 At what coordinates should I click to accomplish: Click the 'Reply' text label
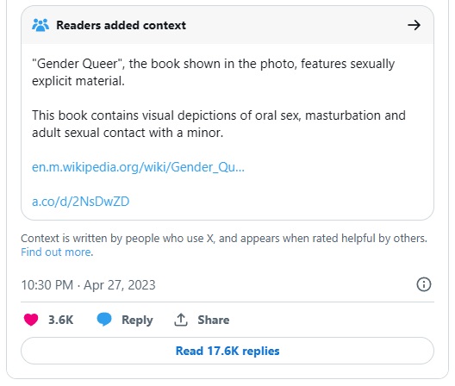coord(137,321)
